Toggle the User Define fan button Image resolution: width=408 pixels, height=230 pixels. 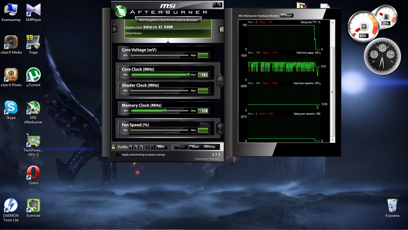coord(220,128)
